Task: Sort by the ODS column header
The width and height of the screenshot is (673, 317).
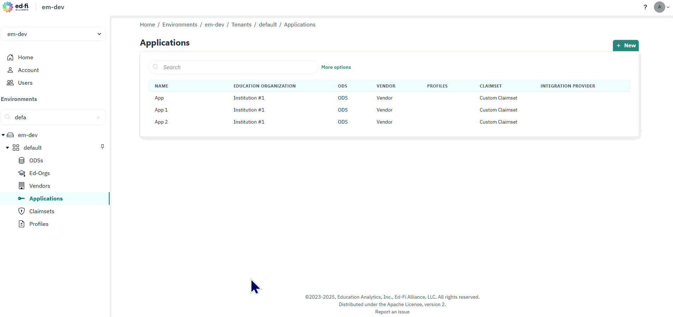Action: click(343, 86)
